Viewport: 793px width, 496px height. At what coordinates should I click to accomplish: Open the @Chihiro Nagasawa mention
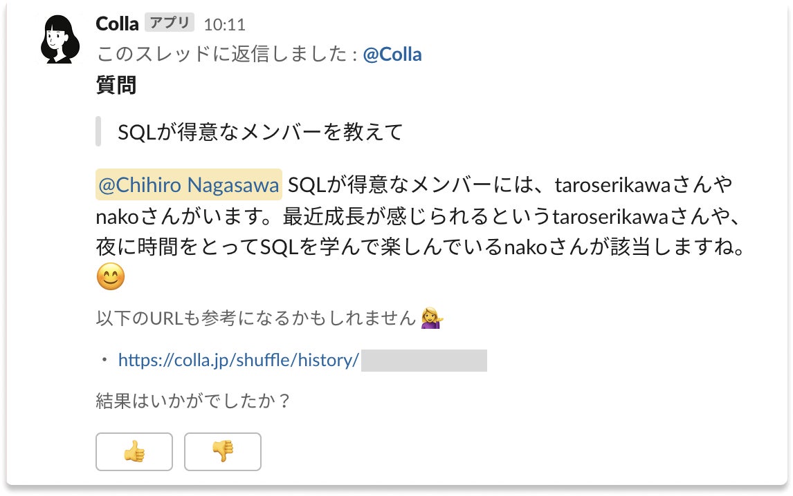[x=189, y=185]
